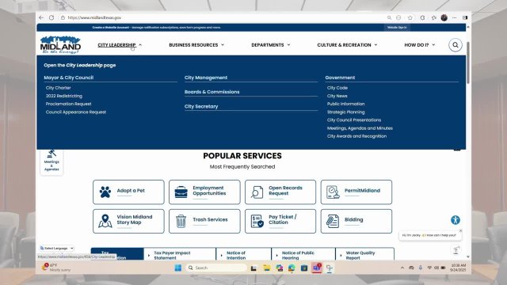
Task: Open Microsoft Store from the taskbar
Action: click(x=304, y=268)
